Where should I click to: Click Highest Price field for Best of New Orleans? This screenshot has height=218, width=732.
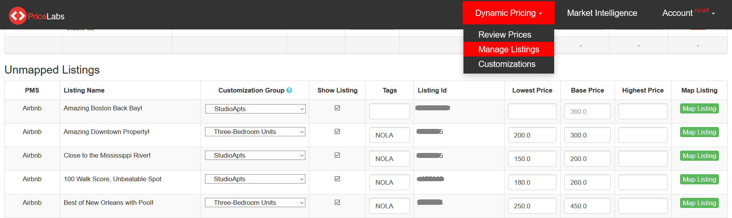(x=643, y=206)
